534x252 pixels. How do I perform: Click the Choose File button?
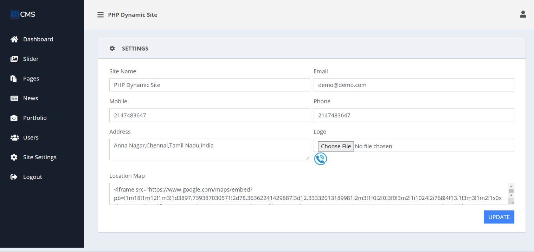[x=336, y=146]
